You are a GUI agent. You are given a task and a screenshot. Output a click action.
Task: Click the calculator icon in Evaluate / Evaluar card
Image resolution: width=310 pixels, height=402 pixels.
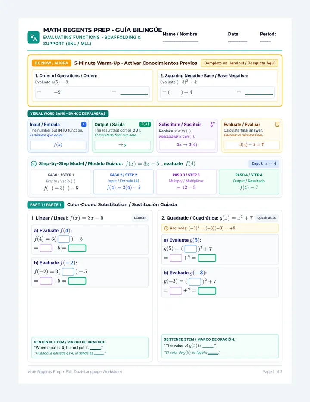277,124
